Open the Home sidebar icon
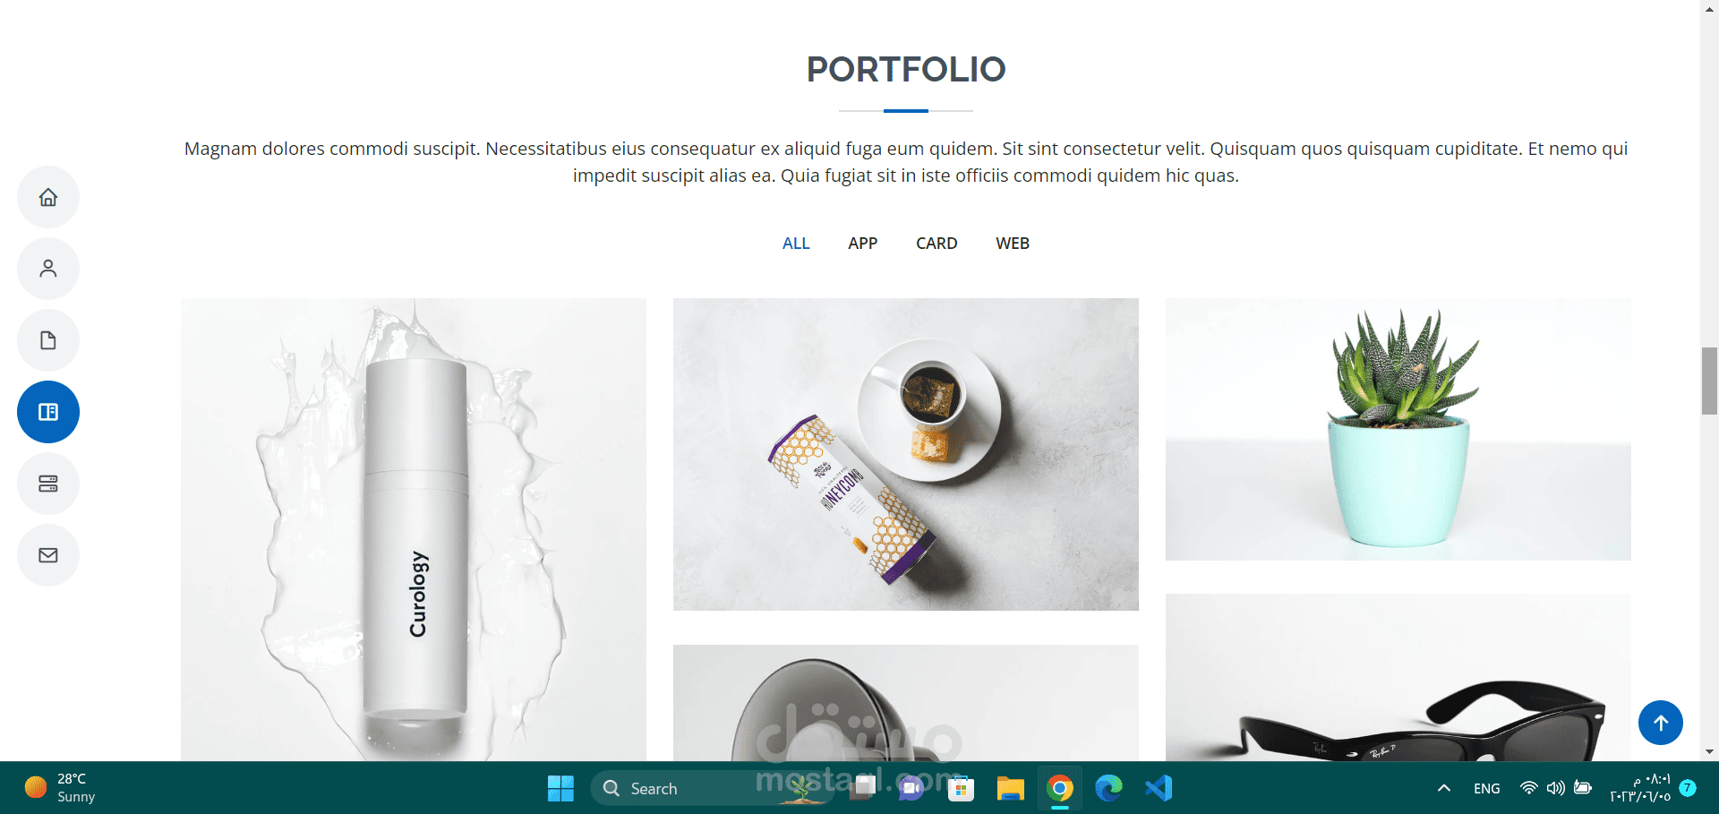Screen dimensions: 1719x814 pyautogui.click(x=48, y=197)
